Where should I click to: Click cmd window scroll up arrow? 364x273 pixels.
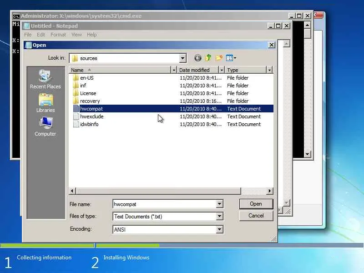[308, 25]
